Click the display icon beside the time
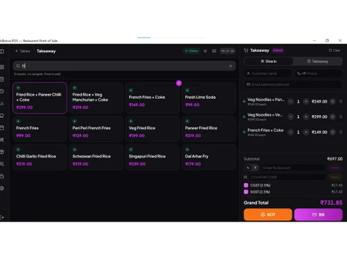The height and width of the screenshot is (260, 347). (214, 51)
